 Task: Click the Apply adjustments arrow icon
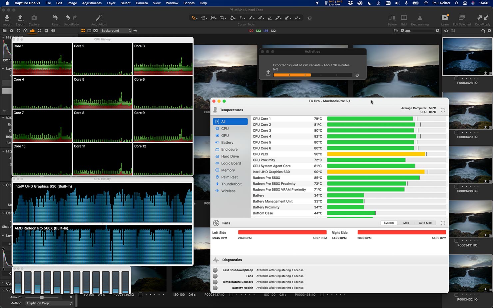[486, 18]
